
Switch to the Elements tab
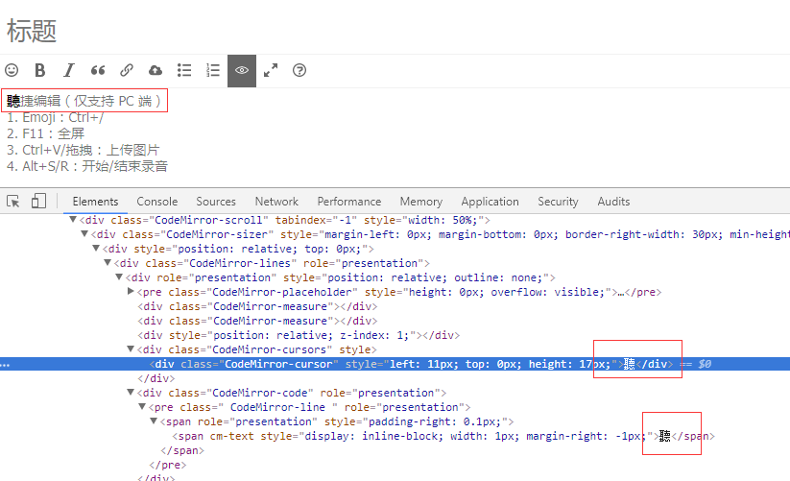[x=95, y=202]
